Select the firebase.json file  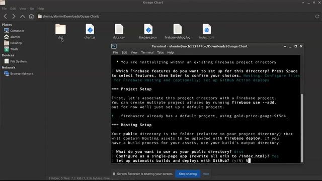148,31
